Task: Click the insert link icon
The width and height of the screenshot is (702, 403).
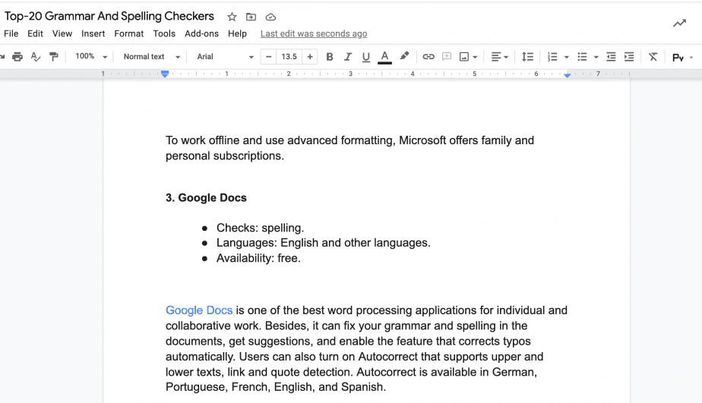Action: pos(428,57)
